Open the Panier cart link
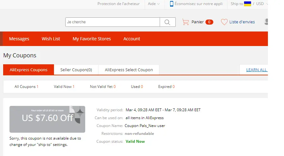284x156 pixels. click(x=198, y=22)
